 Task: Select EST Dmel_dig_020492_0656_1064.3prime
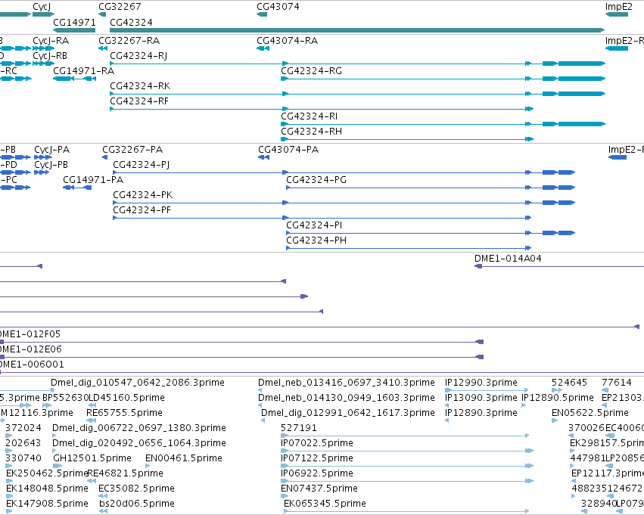[x=138, y=443]
